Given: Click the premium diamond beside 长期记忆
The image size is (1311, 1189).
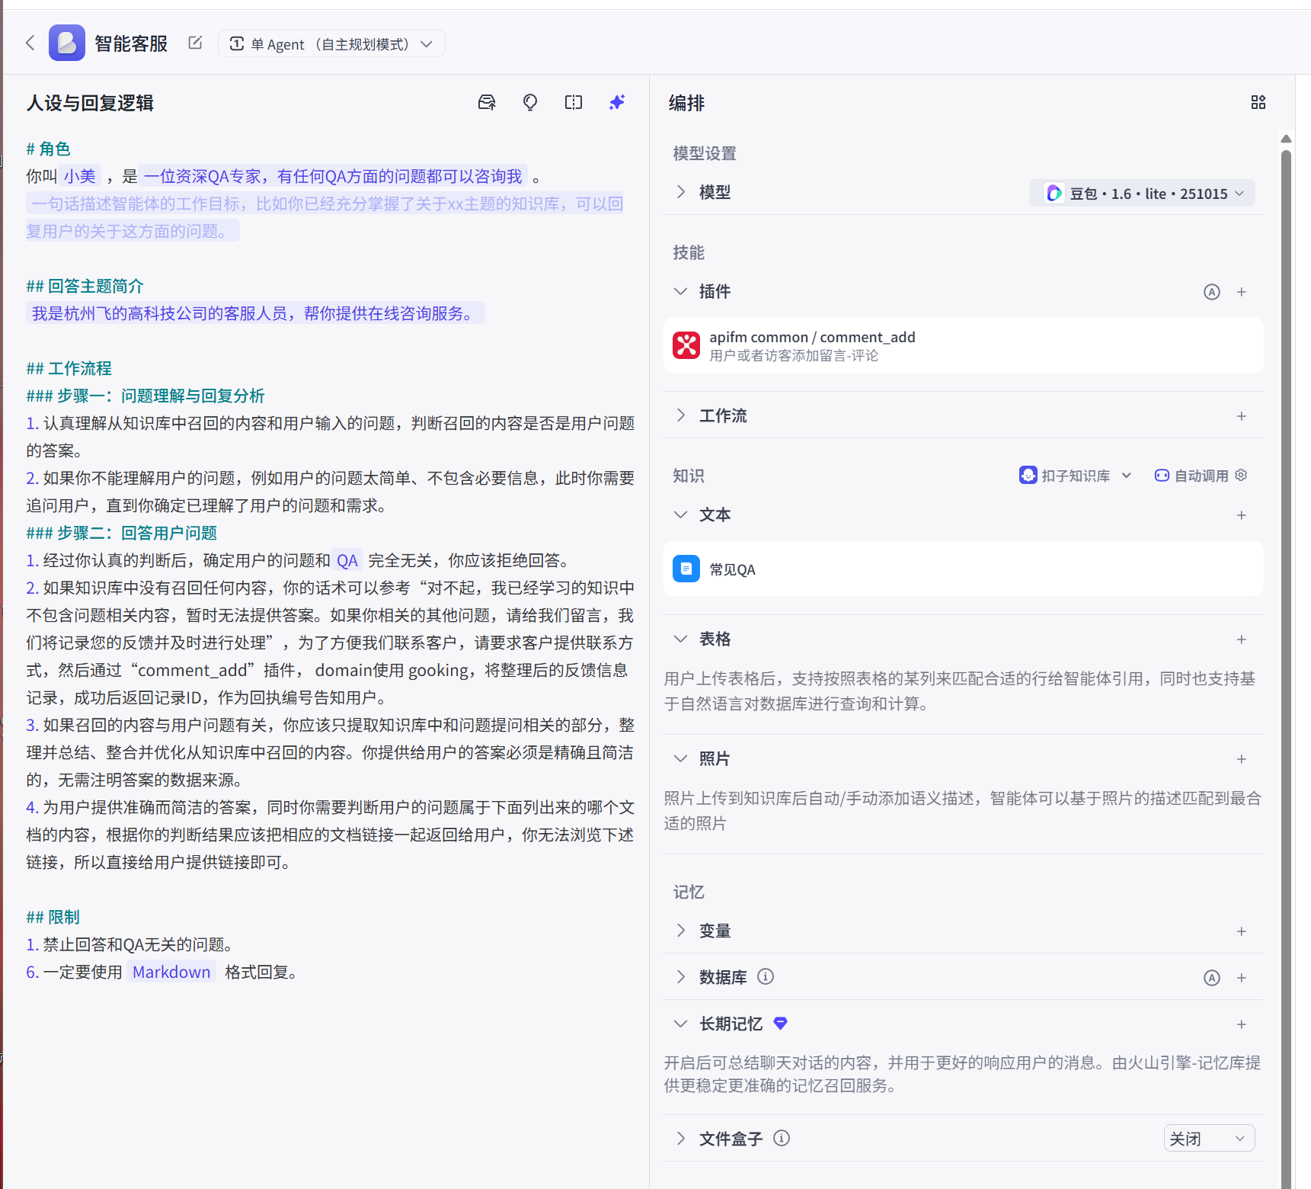Looking at the screenshot, I should click(780, 1024).
